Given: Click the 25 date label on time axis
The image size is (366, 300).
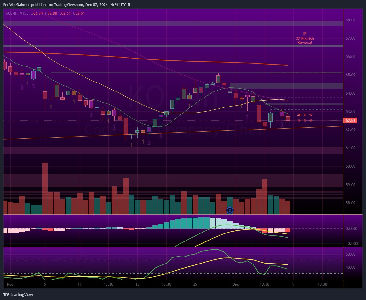Looking at the screenshot, I should coord(195,284).
